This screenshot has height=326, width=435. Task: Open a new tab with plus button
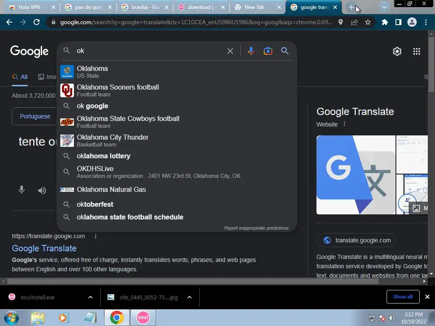(x=351, y=8)
